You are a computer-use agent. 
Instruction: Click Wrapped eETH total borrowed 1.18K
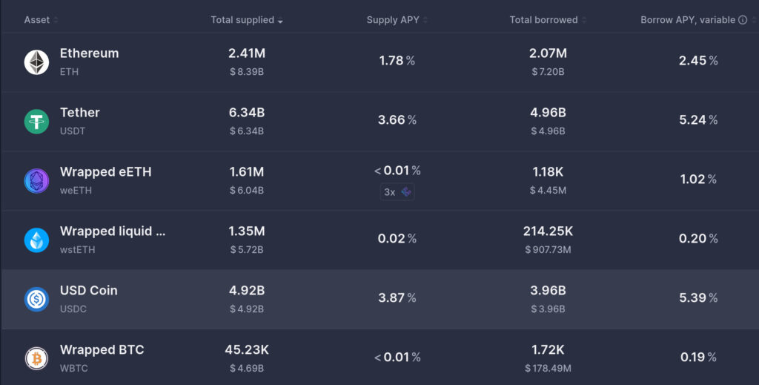click(548, 172)
